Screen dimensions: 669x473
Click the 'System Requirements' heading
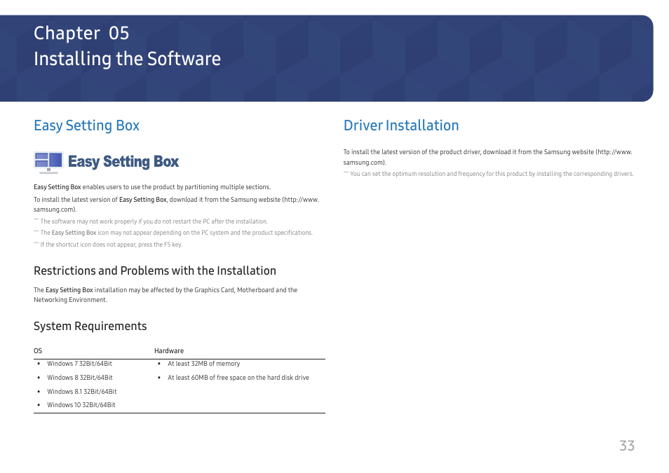click(x=90, y=327)
